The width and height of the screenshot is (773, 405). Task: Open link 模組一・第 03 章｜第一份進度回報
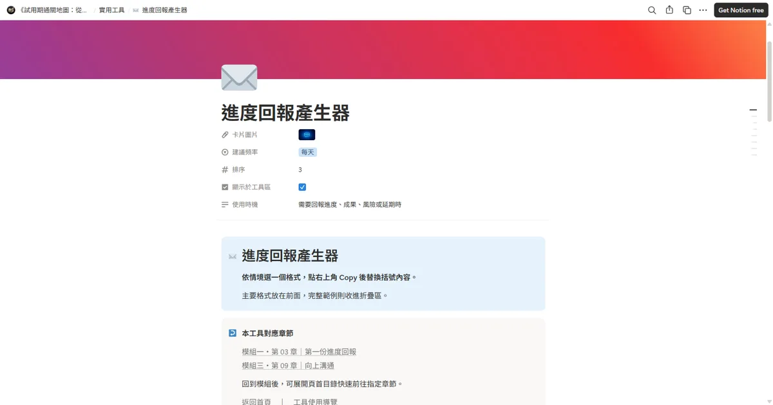pos(299,352)
